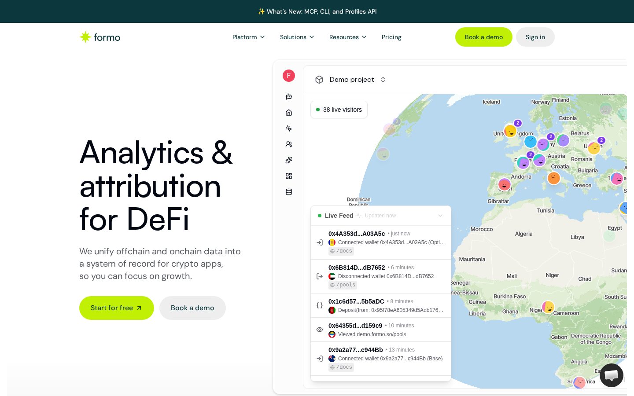Click the yellow visitor avatar over United Kingdom
Screen dimensions: 634x396
(x=510, y=131)
